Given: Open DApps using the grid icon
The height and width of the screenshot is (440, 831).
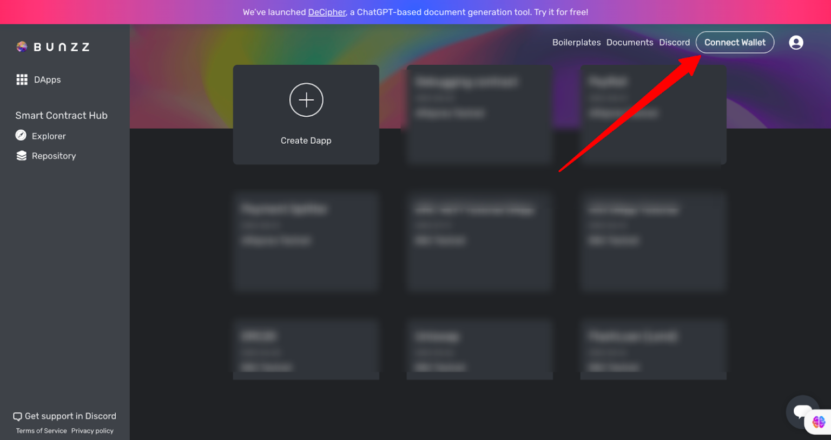Looking at the screenshot, I should 22,79.
